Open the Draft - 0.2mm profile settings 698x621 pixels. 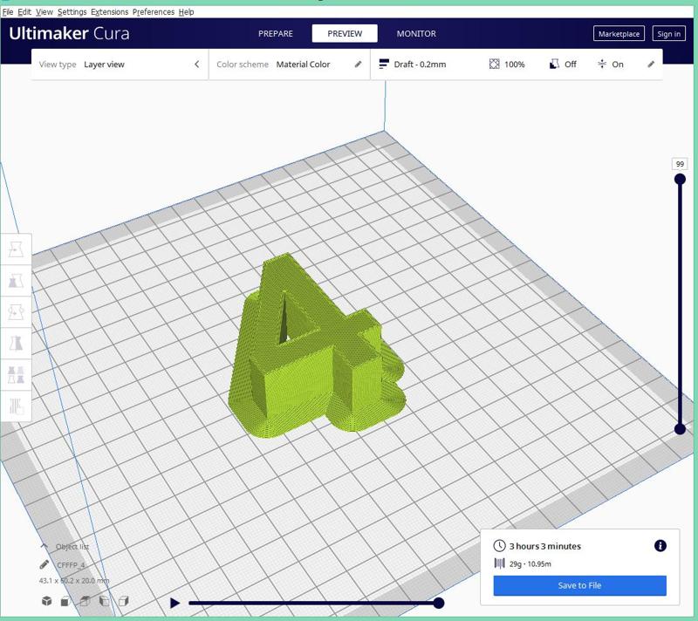(x=420, y=65)
